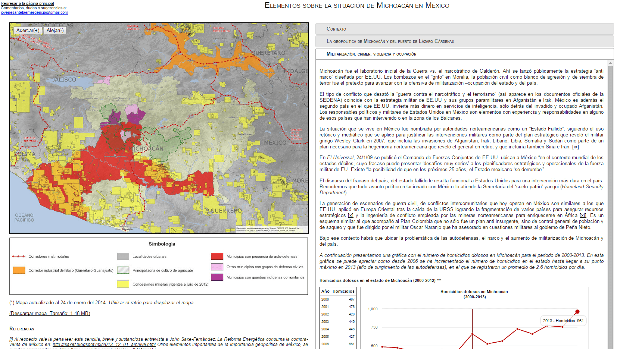Click the 'Homicidios' table column header
The width and height of the screenshot is (620, 349).
343,291
